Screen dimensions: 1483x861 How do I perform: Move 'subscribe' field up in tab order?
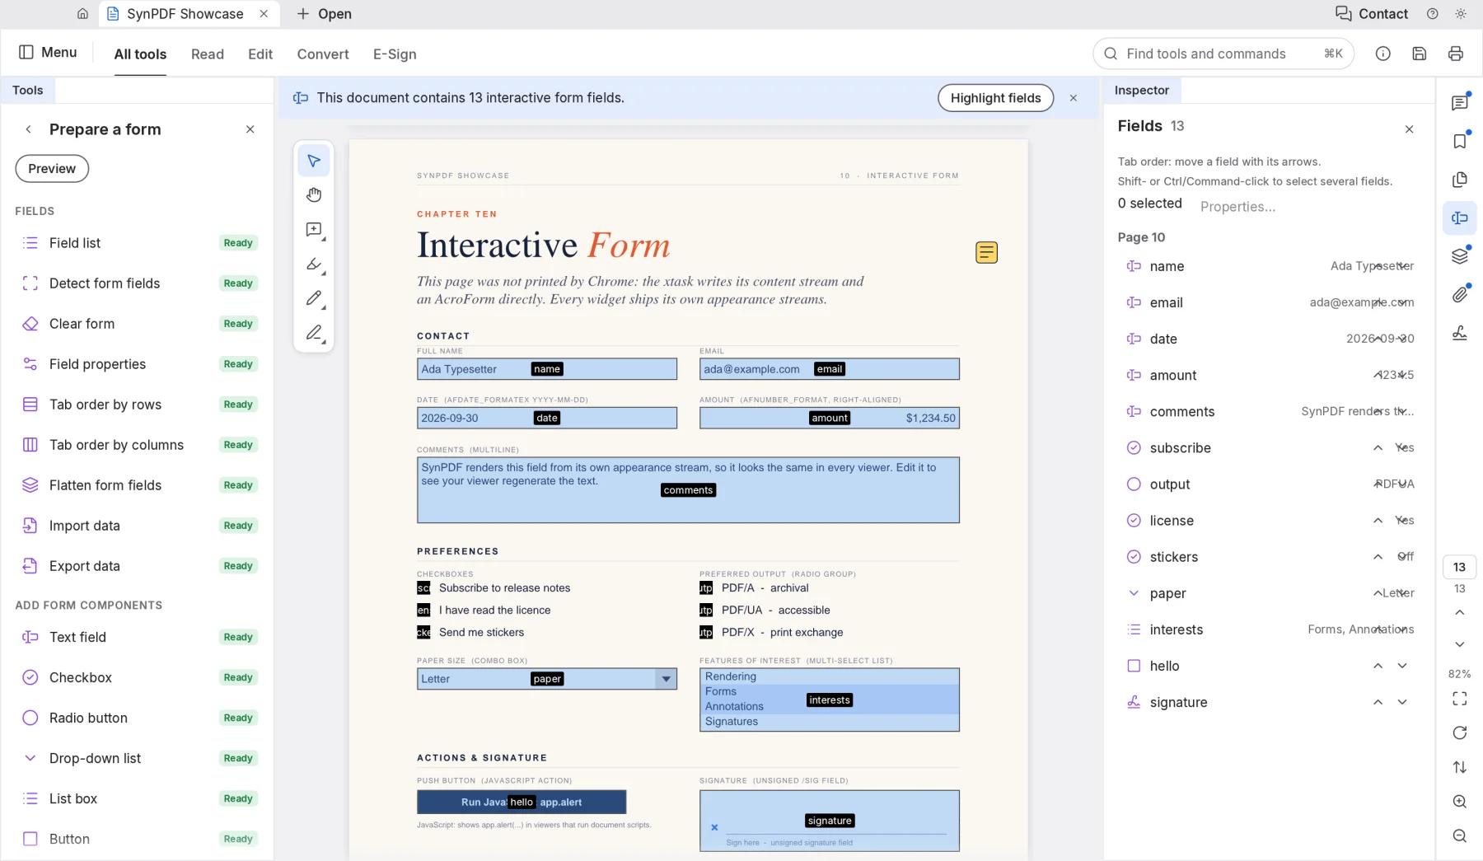tap(1378, 448)
